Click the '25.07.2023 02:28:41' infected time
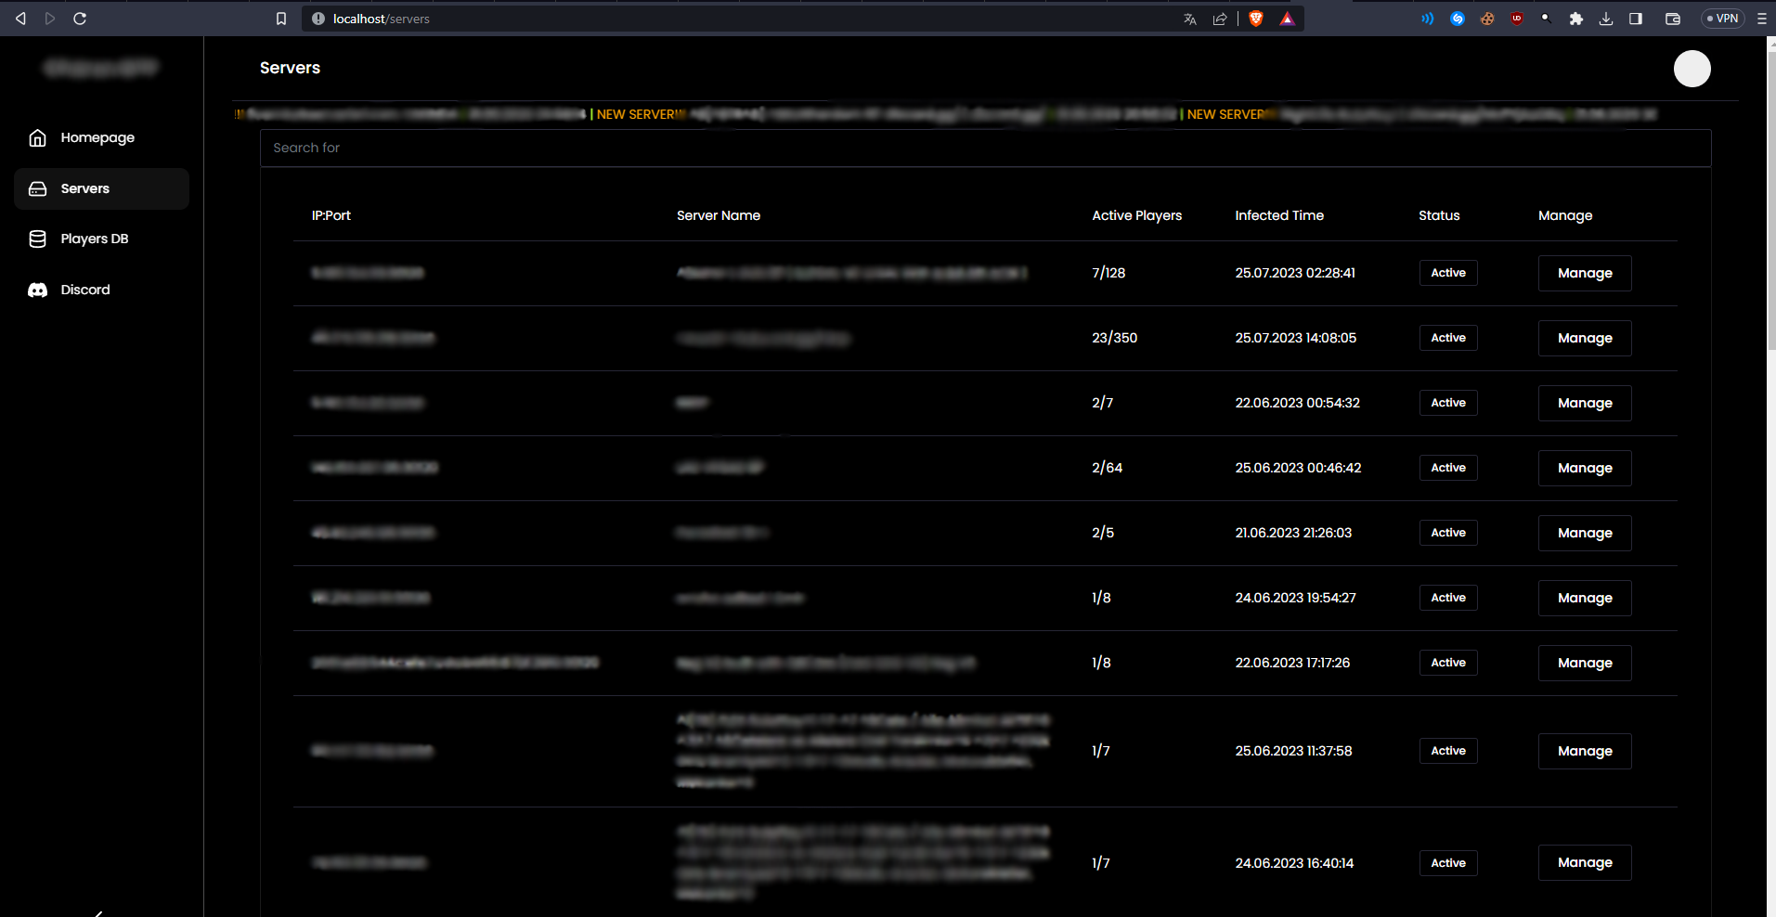The height and width of the screenshot is (917, 1776). point(1295,273)
